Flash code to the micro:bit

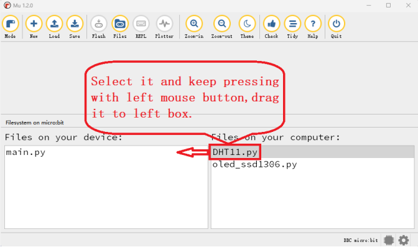pyautogui.click(x=99, y=27)
